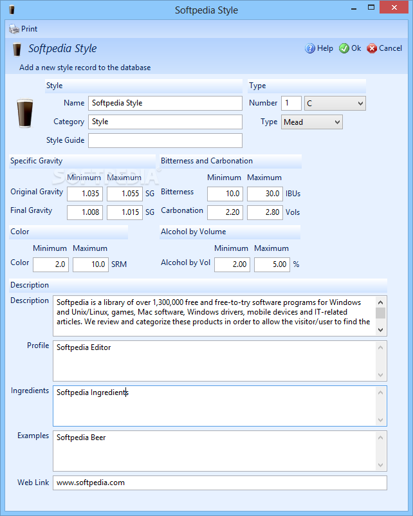Click the Bitterness and Carbonation section header
Image resolution: width=413 pixels, height=516 pixels.
[230, 161]
